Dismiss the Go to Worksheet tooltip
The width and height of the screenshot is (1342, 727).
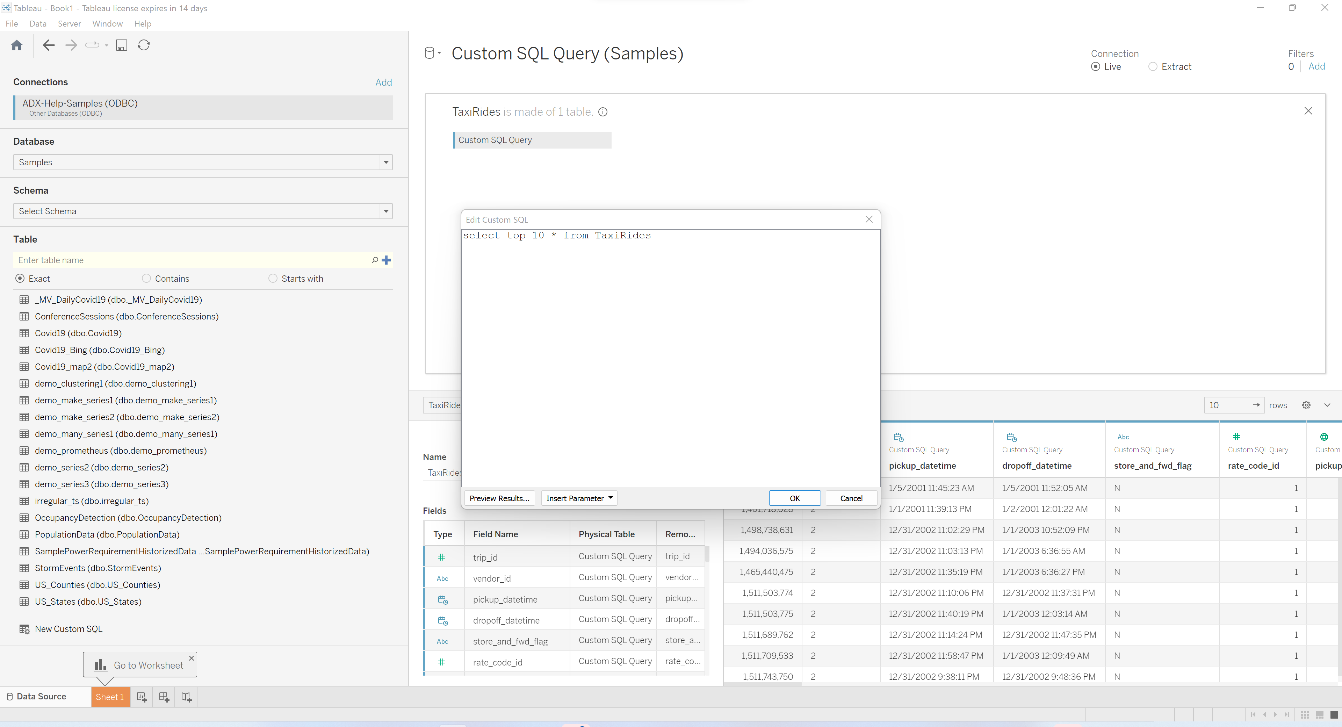191,658
